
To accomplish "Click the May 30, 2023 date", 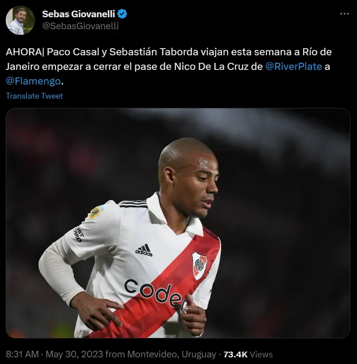I will (x=74, y=354).
